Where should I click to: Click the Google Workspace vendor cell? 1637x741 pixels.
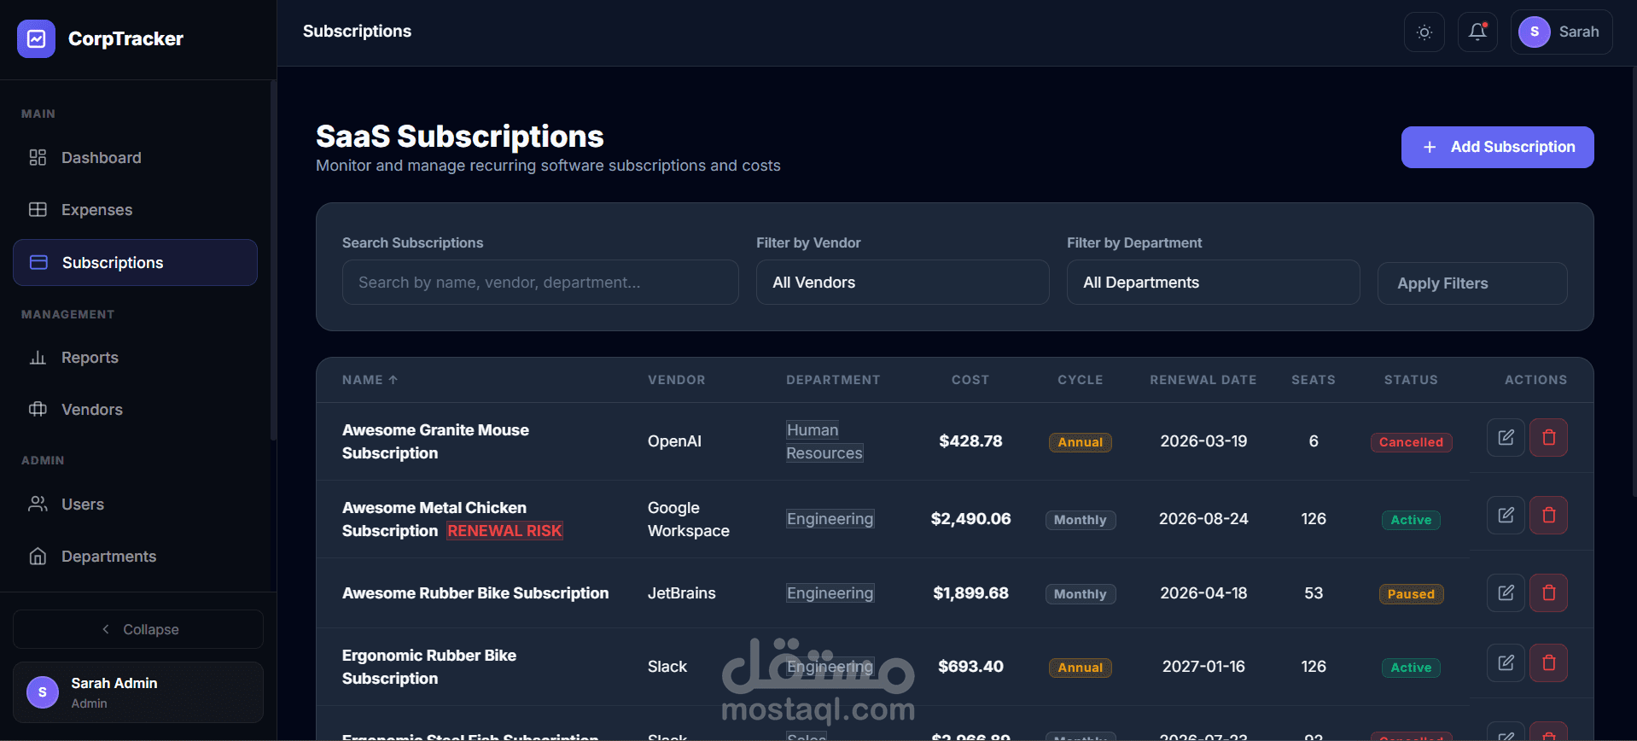pos(688,519)
